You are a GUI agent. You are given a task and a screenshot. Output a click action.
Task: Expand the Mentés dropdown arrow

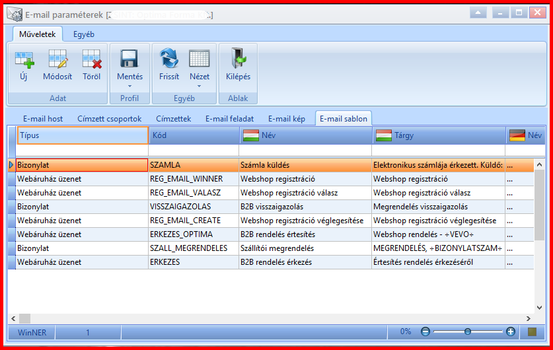tap(129, 86)
